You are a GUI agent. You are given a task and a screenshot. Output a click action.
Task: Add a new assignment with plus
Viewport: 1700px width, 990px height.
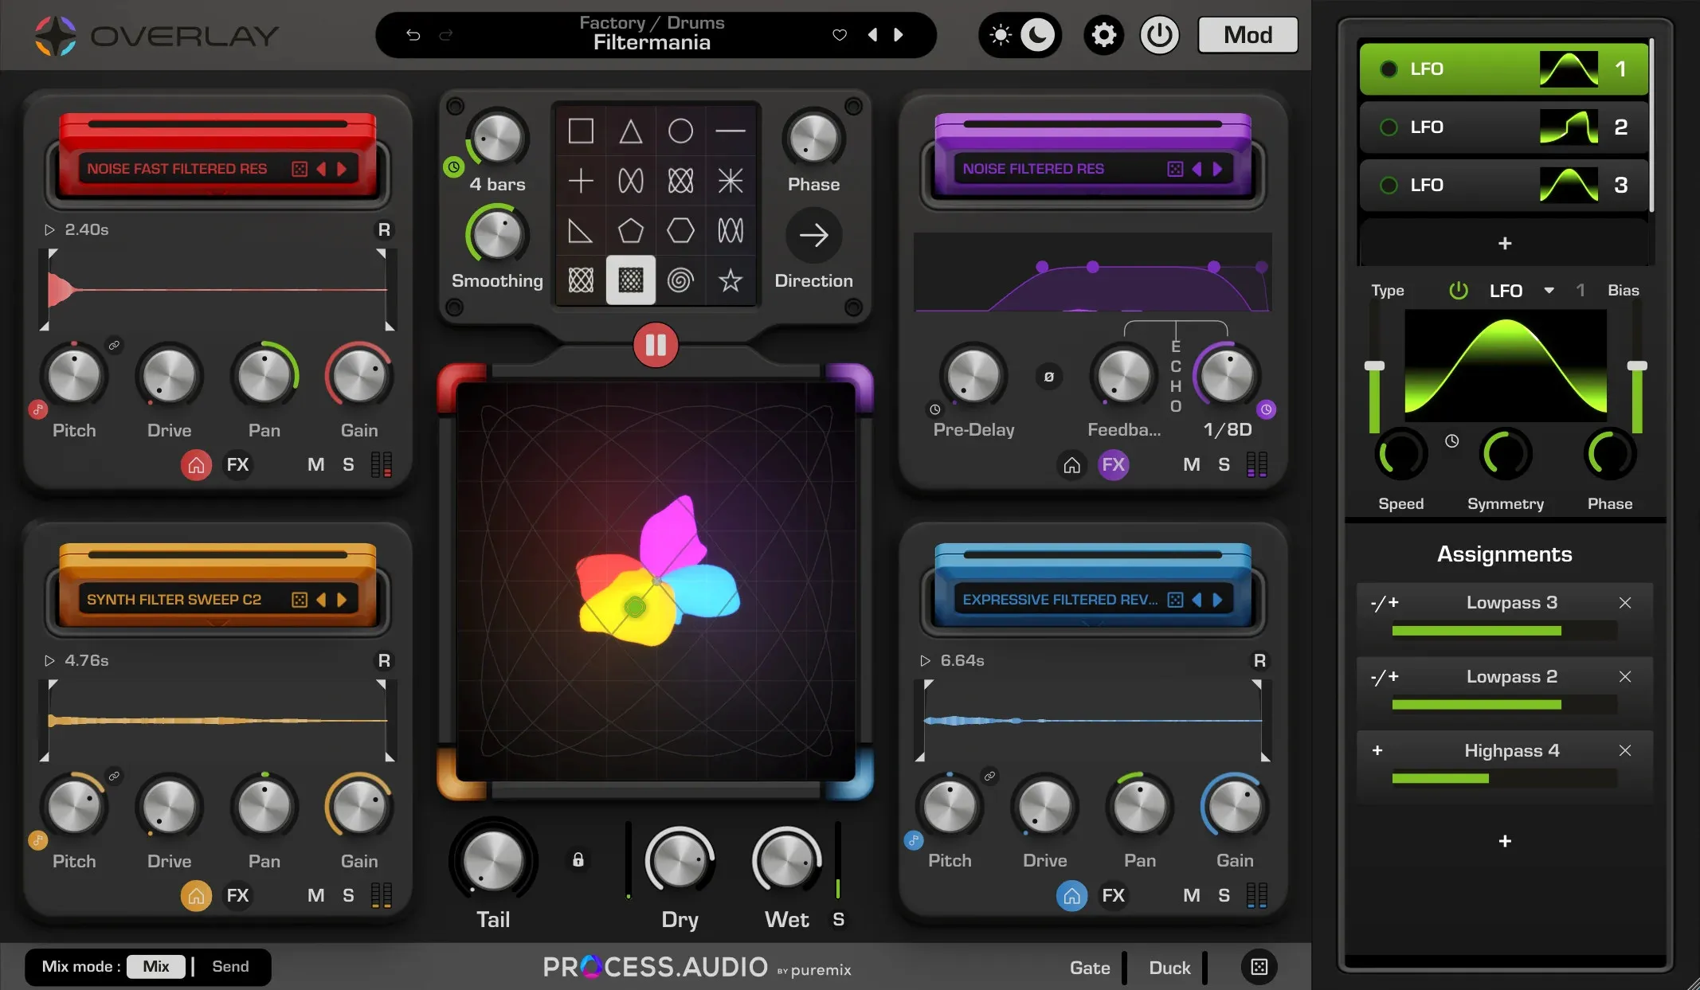coord(1504,841)
